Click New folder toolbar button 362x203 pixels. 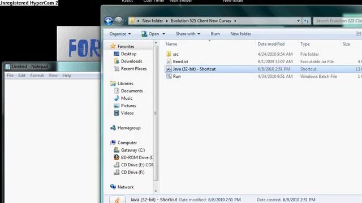coord(240,34)
